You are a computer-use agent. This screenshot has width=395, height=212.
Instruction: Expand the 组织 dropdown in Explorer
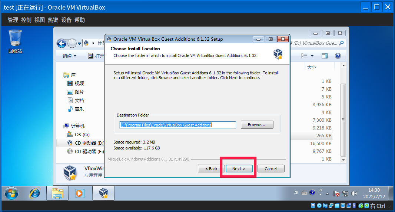point(69,56)
